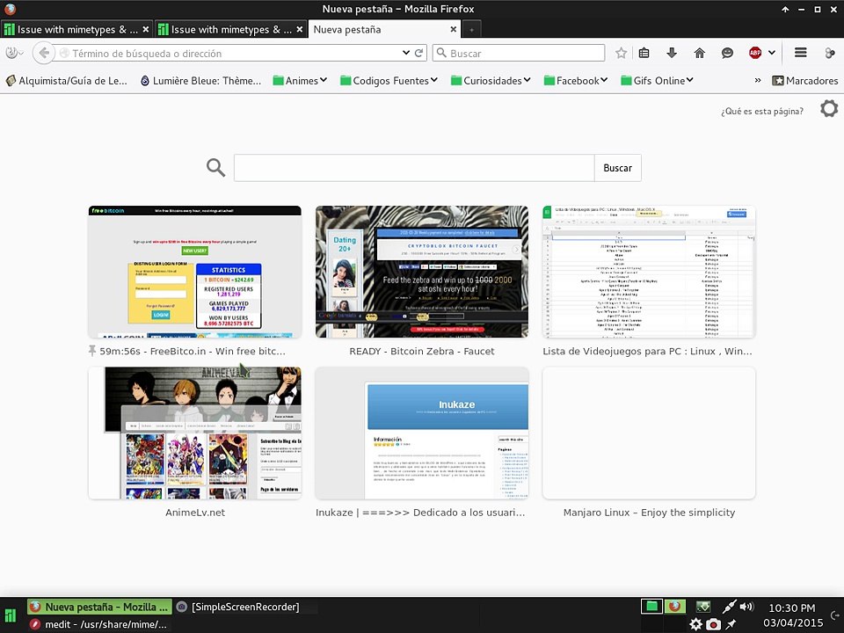Open the network plug tray icon
Image resolution: width=844 pixels, height=633 pixels.
[729, 607]
